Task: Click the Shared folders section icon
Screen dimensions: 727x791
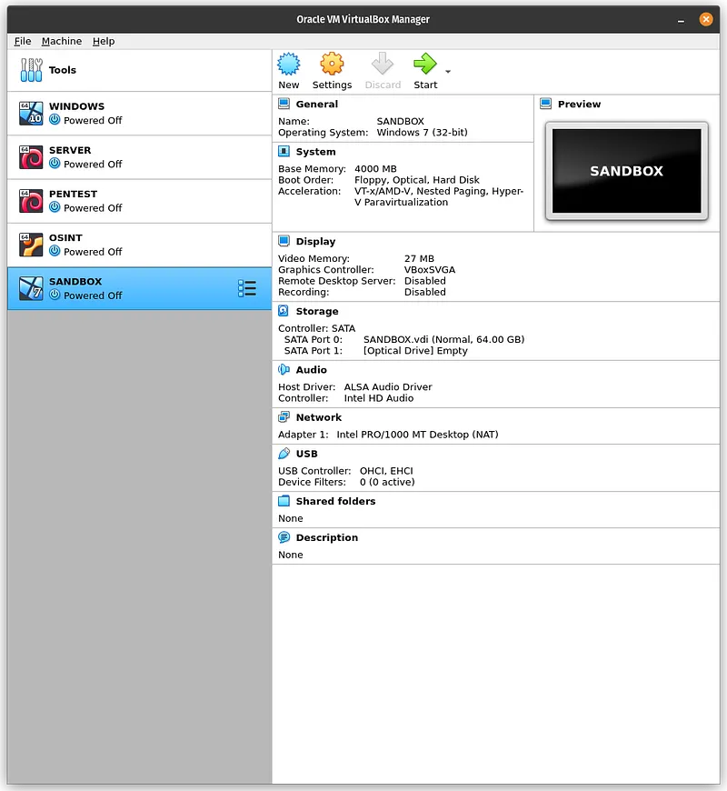Action: 284,501
